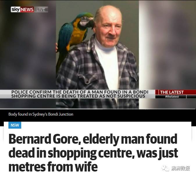This screenshot has width=196, height=177.
Task: Click the Sky News logo
Action: tap(22, 10)
